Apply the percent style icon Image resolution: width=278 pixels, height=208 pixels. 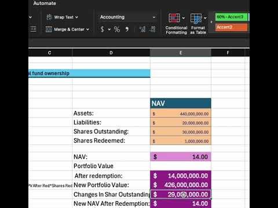tap(117, 29)
